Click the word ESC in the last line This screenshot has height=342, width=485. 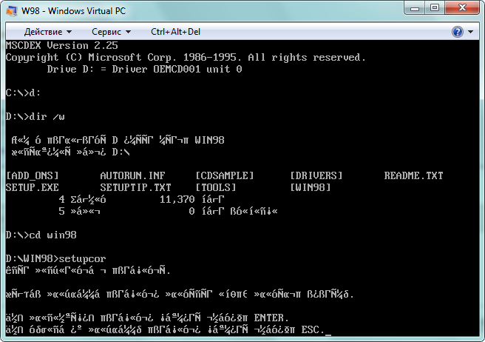pyautogui.click(x=311, y=329)
